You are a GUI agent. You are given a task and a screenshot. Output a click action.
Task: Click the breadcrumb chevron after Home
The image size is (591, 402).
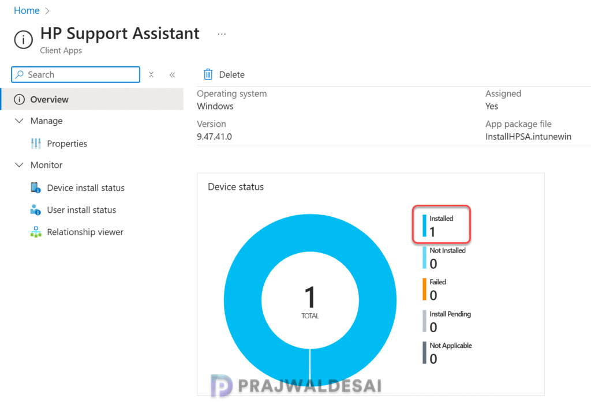point(47,11)
